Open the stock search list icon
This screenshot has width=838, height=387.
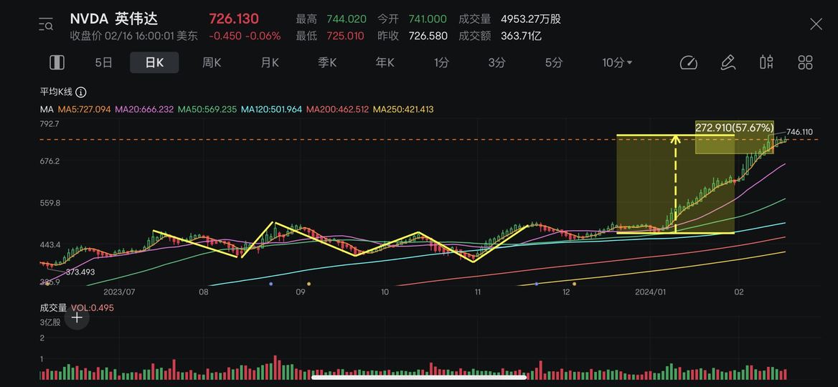46,24
